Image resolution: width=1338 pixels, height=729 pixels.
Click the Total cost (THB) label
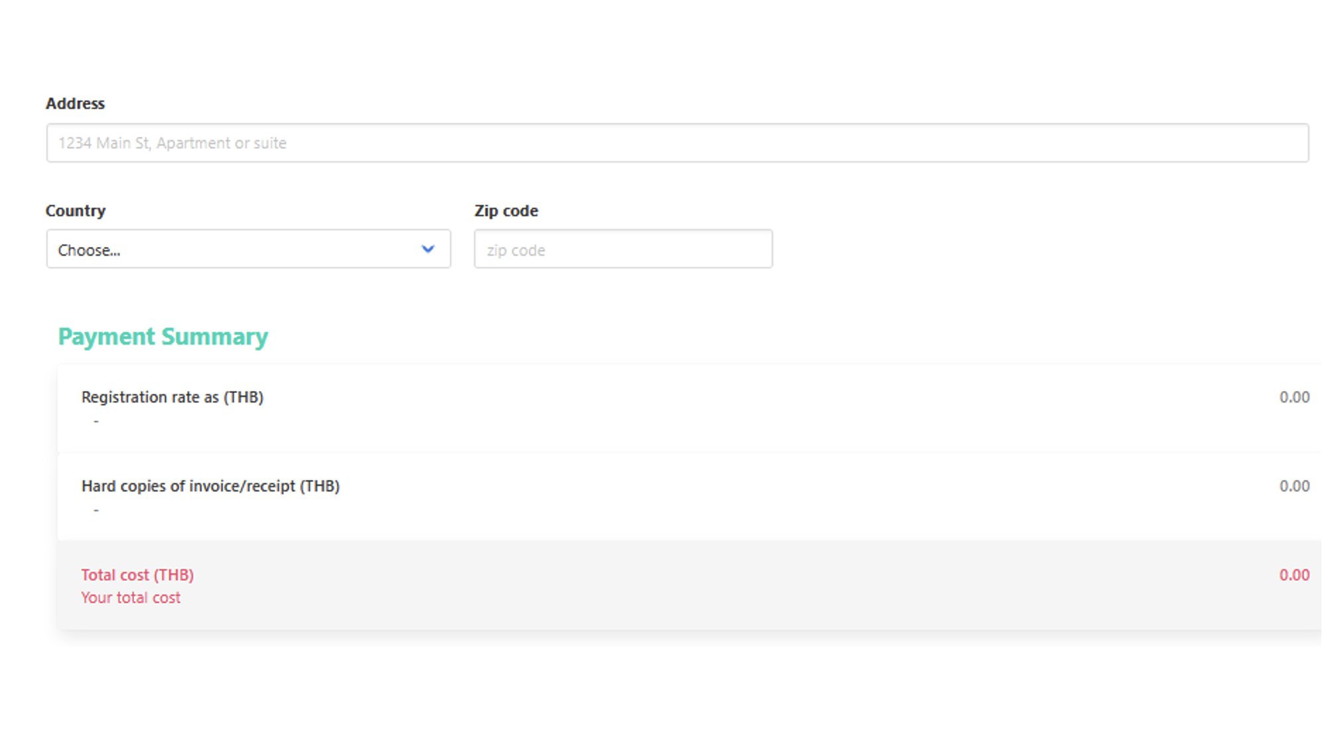[137, 575]
